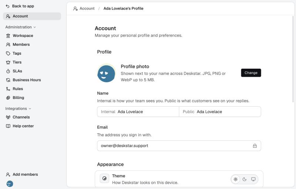Click 'Manage your personal profile and preferences.' text
This screenshot has height=189, width=296.
(138, 35)
